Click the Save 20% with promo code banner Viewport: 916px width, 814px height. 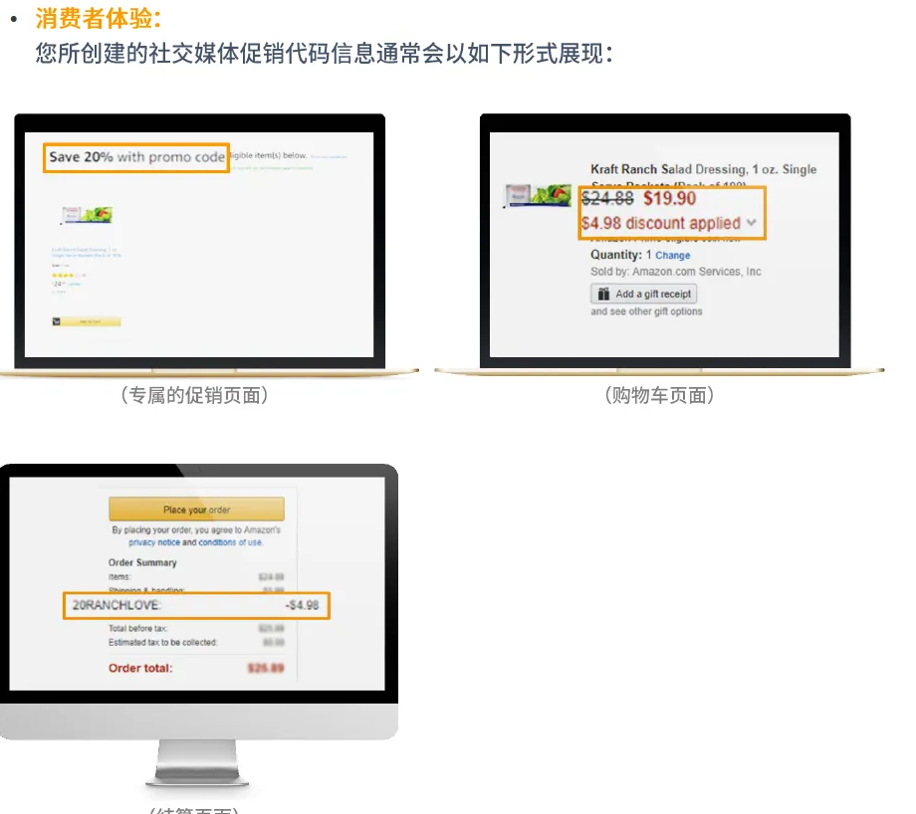(x=136, y=157)
